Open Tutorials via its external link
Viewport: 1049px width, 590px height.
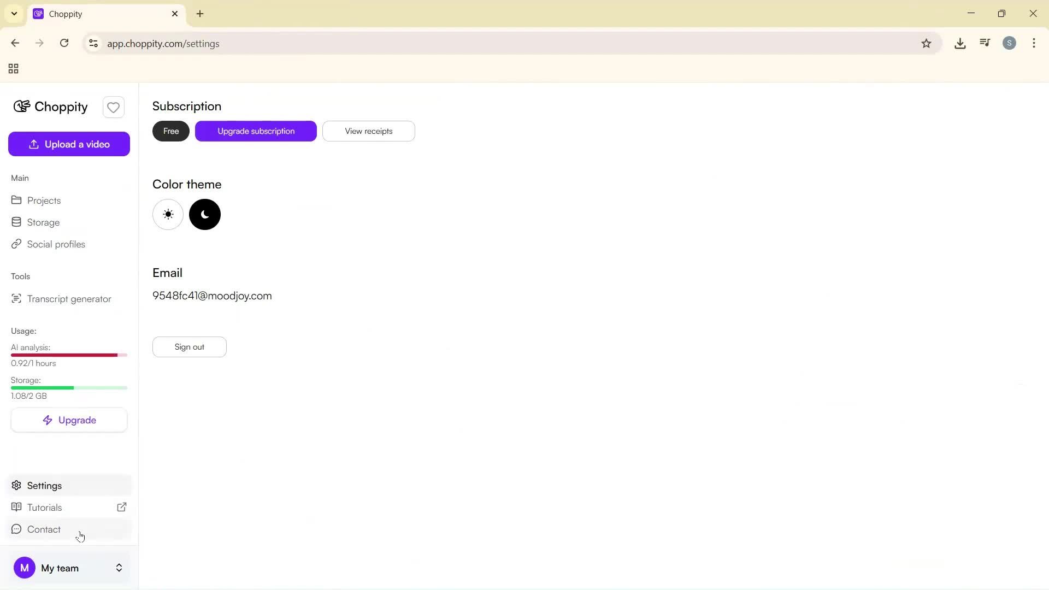point(121,507)
